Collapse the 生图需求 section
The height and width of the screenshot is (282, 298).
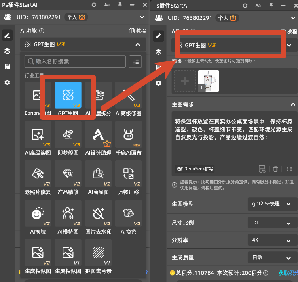coord(293,104)
